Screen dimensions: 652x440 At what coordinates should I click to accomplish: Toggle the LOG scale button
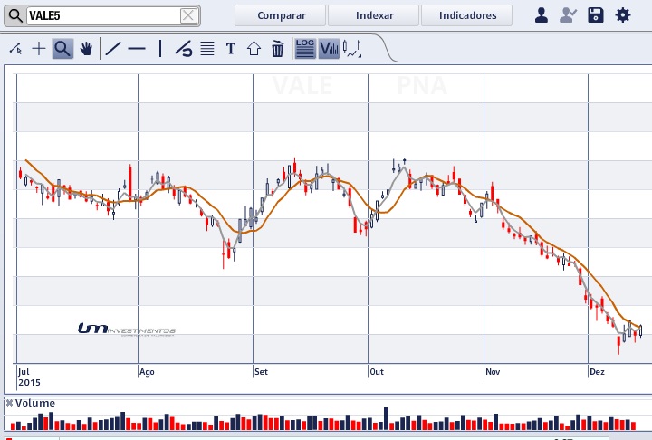coord(305,49)
